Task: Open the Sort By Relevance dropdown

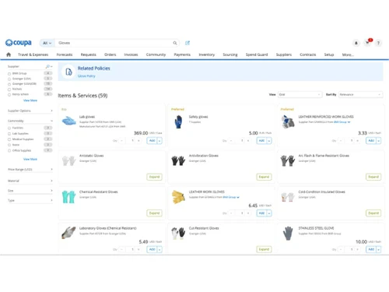Action: [x=360, y=94]
